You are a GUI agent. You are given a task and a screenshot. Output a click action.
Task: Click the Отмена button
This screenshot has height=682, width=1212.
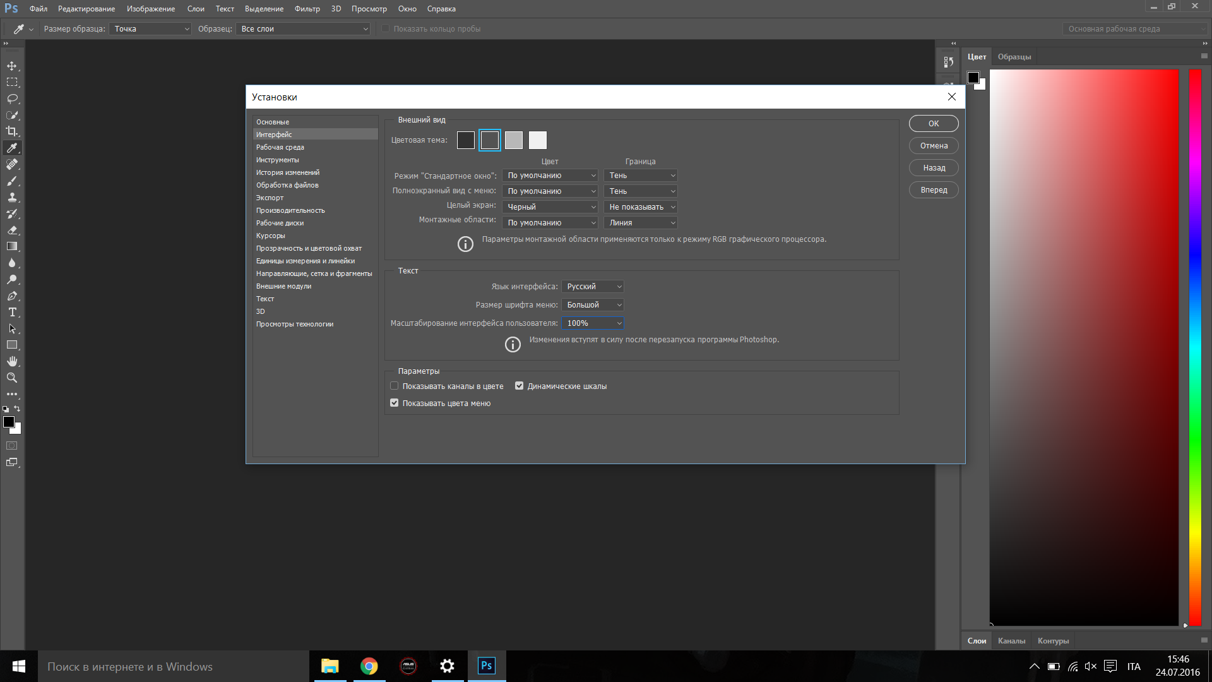pos(934,146)
